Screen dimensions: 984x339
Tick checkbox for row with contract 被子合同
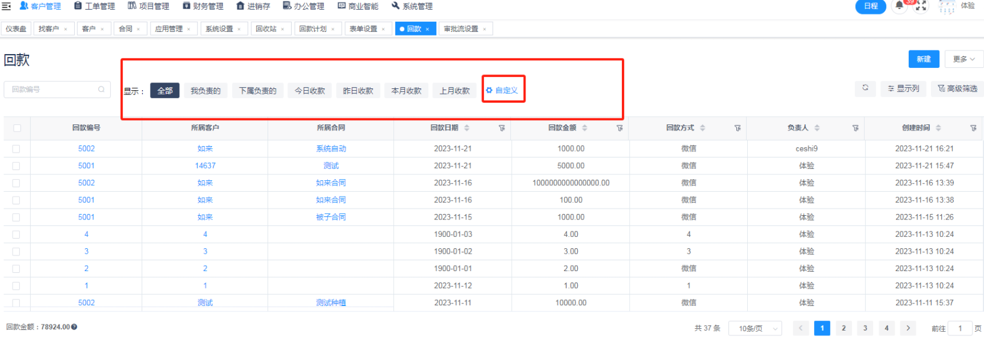pos(16,217)
